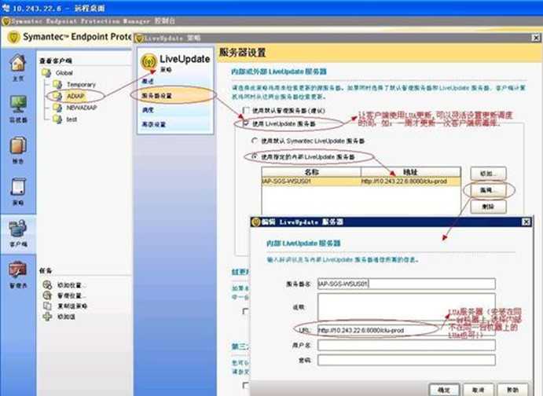Open the 主页 Home icon in sidebar
Screen dimensions: 543x396
click(18, 64)
